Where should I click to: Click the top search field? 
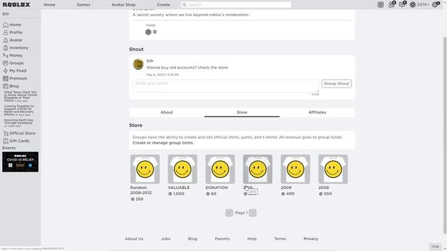coord(236,5)
